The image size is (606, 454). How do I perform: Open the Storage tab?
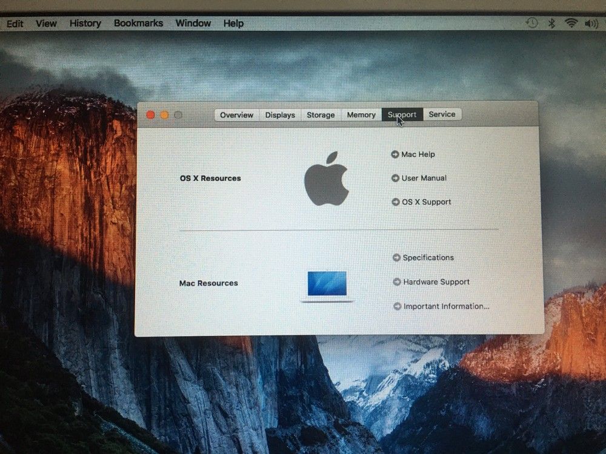point(321,115)
